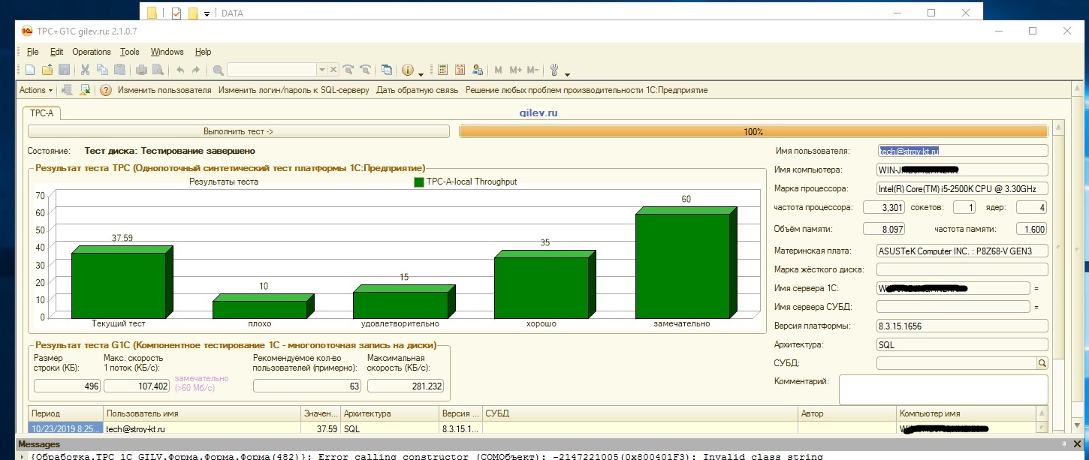The width and height of the screenshot is (1089, 460).
Task: Expand the toolbar search field dropdown arrow
Action: coord(322,70)
